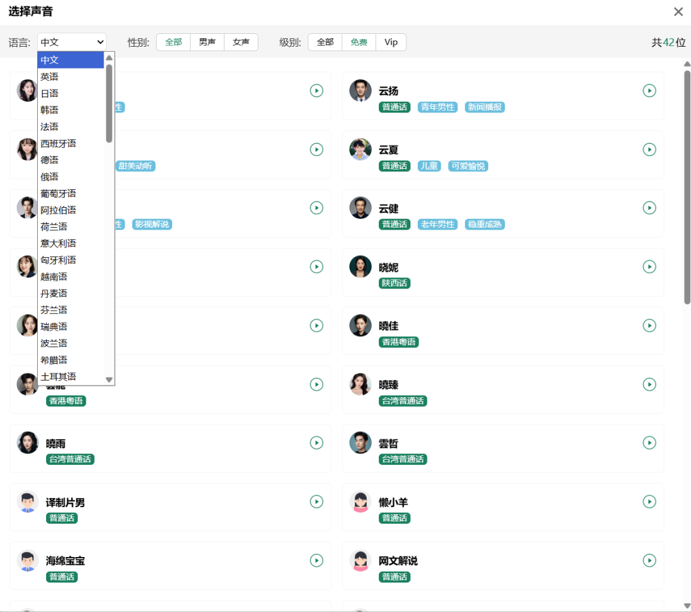This screenshot has width=691, height=612.
Task: Click the 曉臻 avatar photo
Action: (360, 384)
